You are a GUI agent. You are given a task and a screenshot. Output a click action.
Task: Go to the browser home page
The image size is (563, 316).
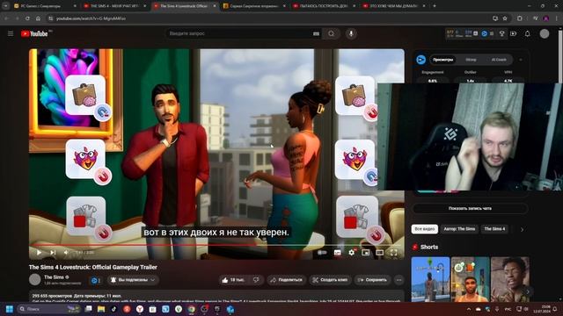pyautogui.click(x=38, y=18)
